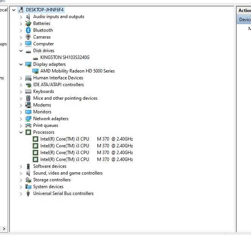The height and width of the screenshot is (235, 251).
Task: Expand the Network adapters node arrow
Action: click(x=21, y=119)
